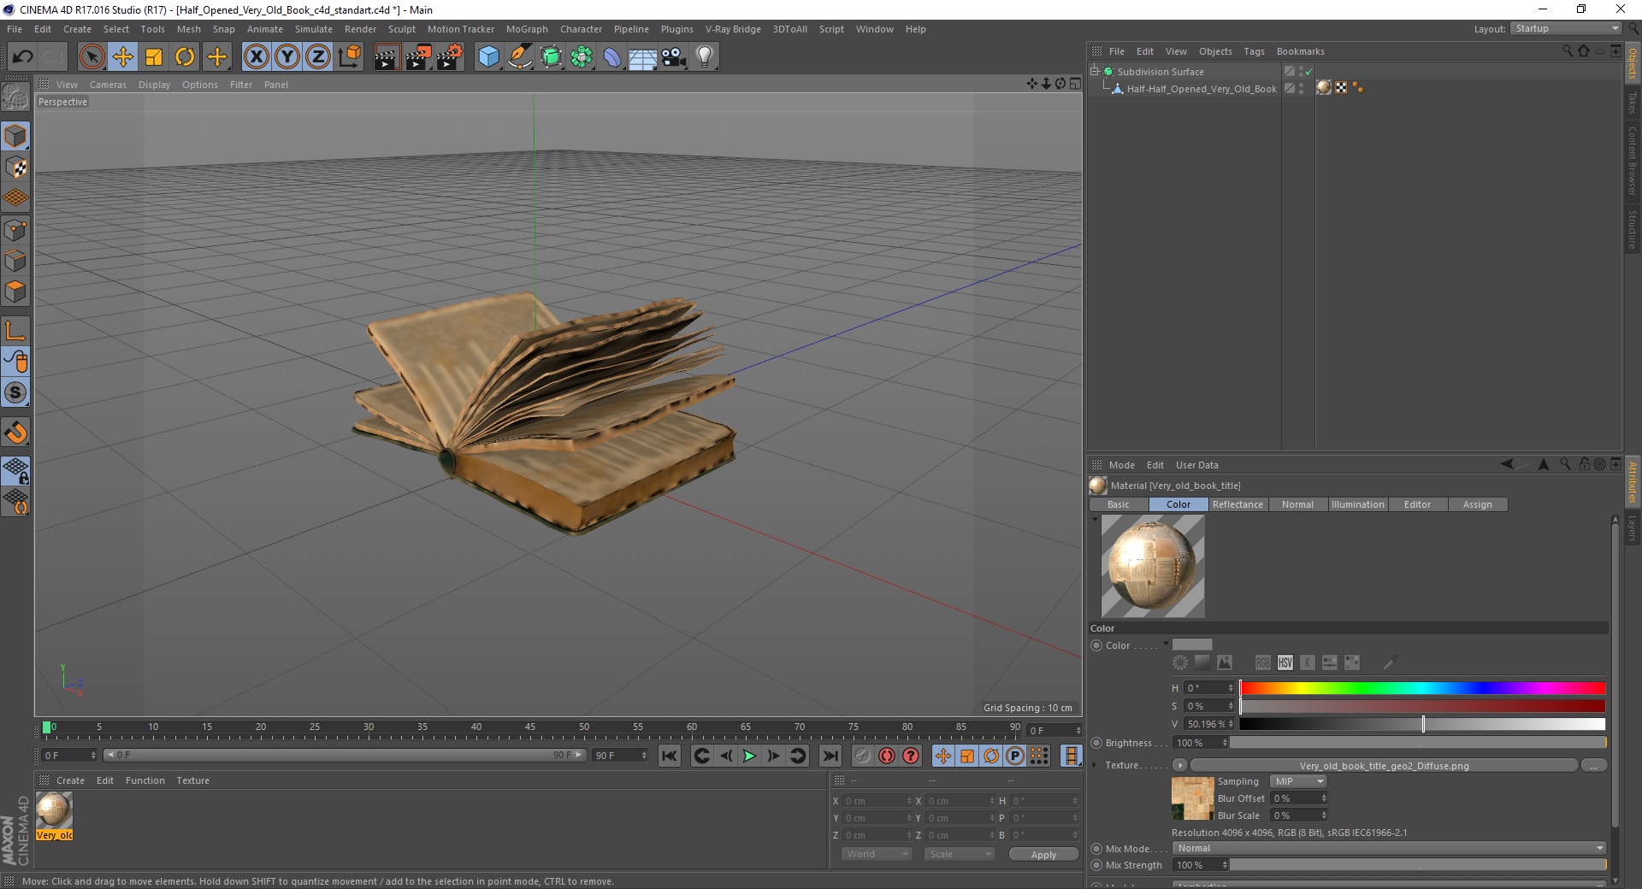Click the Undo arrow icon

pyautogui.click(x=22, y=57)
